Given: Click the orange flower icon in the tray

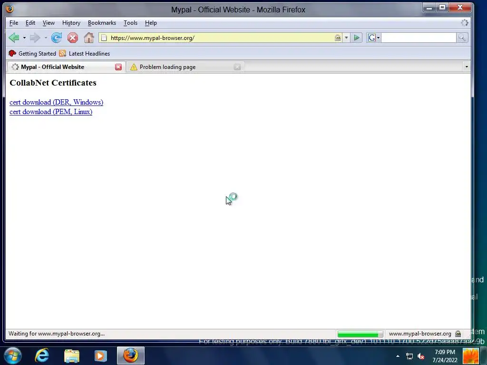Looking at the screenshot, I should point(471,356).
